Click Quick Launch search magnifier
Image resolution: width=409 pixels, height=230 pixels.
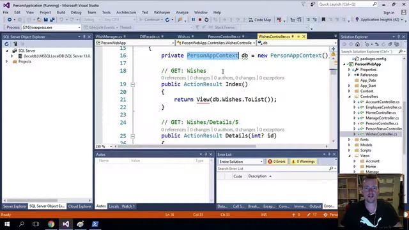pos(374,4)
